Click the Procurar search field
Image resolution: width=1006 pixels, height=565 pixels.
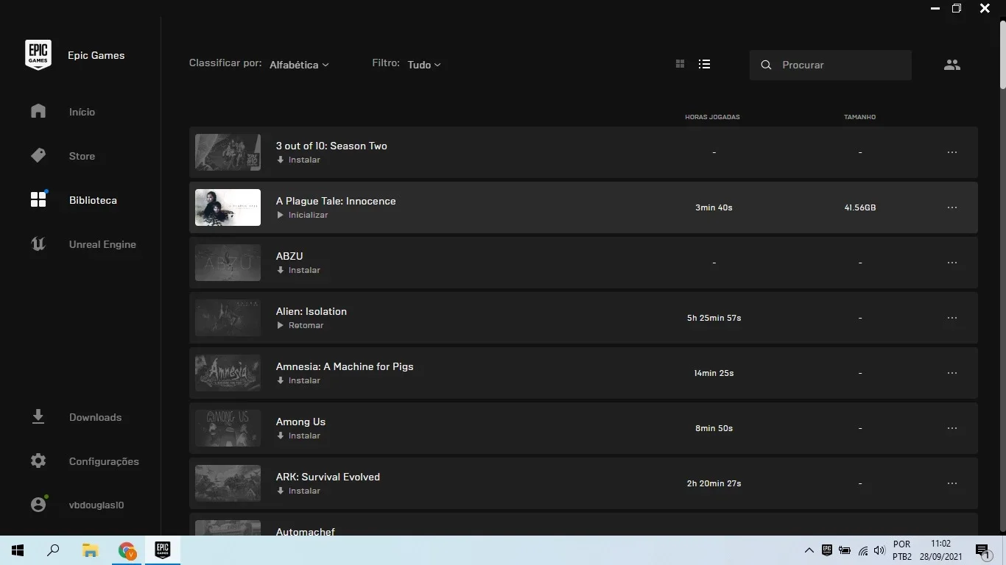coord(831,65)
